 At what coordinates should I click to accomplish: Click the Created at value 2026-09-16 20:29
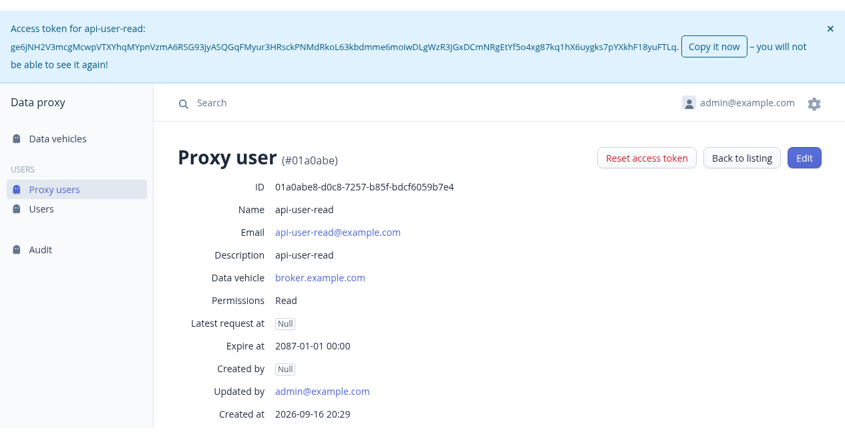tap(313, 414)
